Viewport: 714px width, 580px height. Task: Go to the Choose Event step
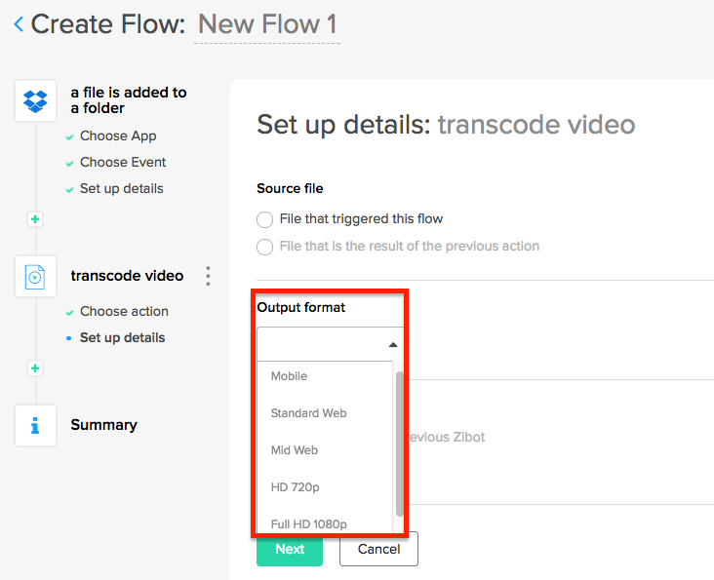(x=123, y=163)
